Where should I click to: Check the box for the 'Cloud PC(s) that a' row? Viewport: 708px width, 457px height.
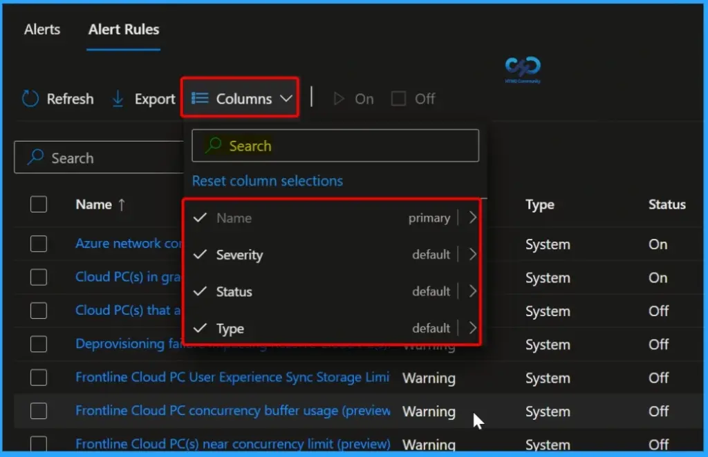coord(39,311)
